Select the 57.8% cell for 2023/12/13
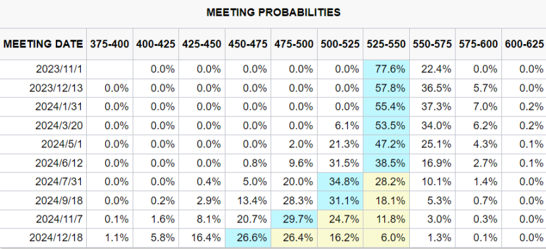This screenshot has height=249, width=546. coord(386,88)
